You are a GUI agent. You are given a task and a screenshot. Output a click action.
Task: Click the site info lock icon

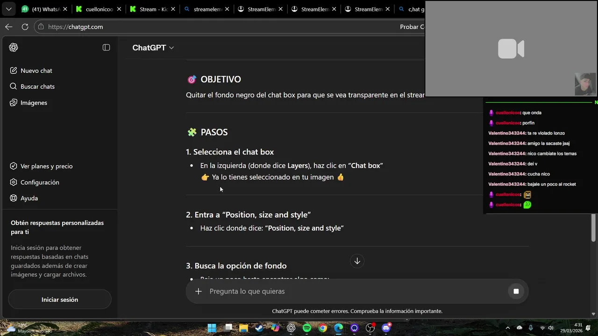coord(41,27)
